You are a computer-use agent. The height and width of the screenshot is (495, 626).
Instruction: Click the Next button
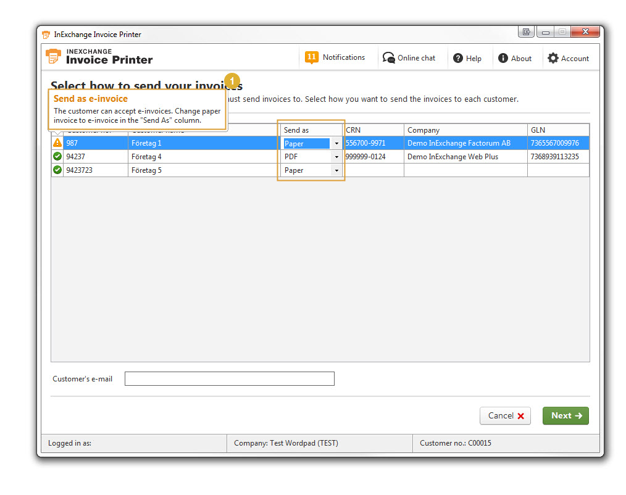(565, 415)
